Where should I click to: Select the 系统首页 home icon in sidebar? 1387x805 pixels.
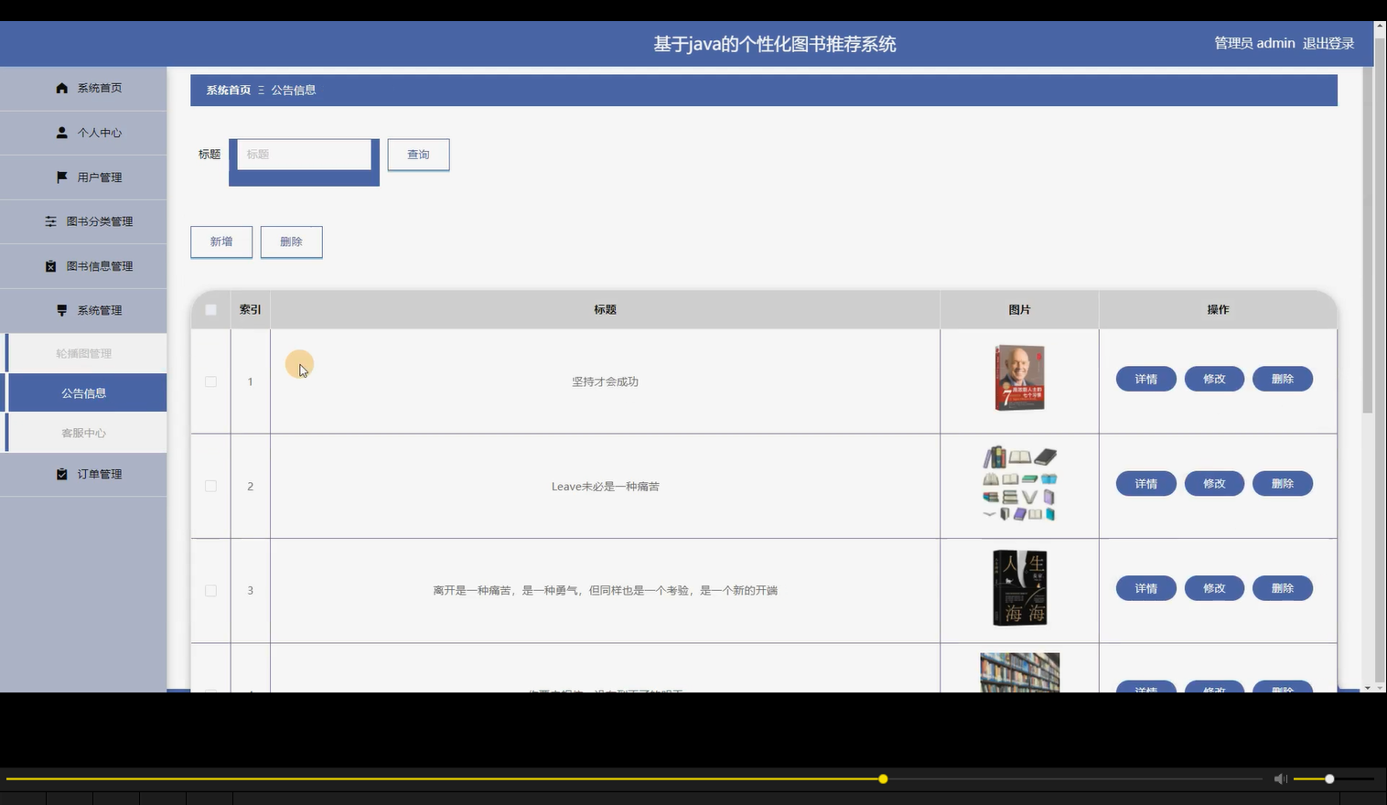click(x=61, y=87)
